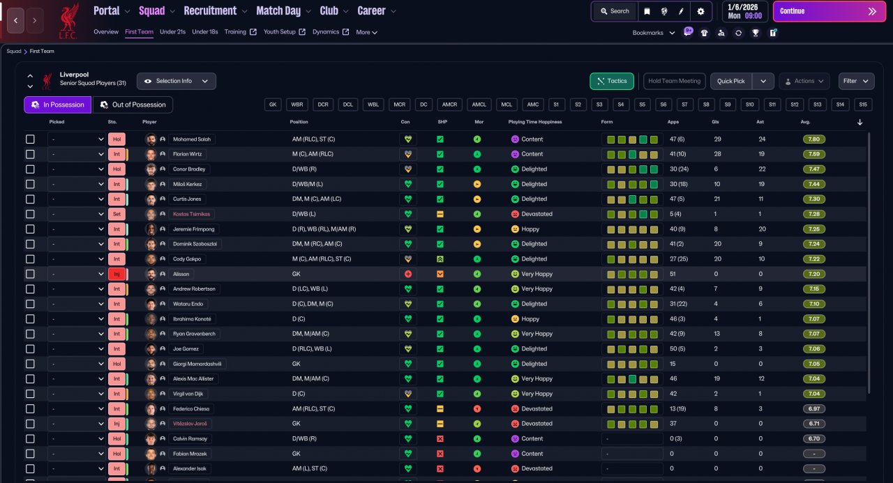
Task: Open the messages icon with 9+ badge
Action: [x=687, y=33]
